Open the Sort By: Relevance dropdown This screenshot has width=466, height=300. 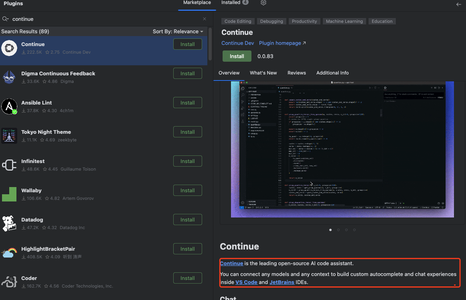pyautogui.click(x=178, y=32)
